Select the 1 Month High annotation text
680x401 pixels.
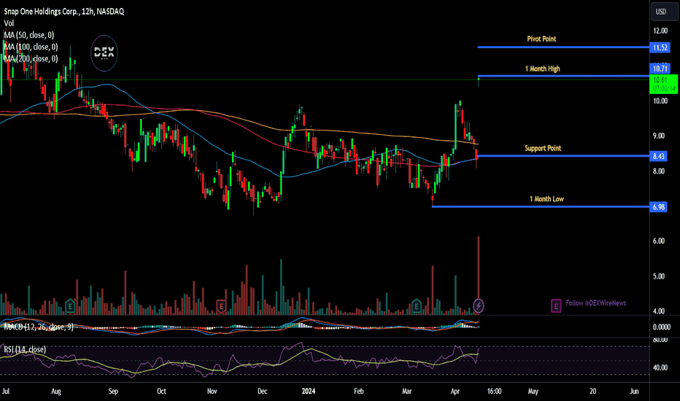pyautogui.click(x=543, y=69)
